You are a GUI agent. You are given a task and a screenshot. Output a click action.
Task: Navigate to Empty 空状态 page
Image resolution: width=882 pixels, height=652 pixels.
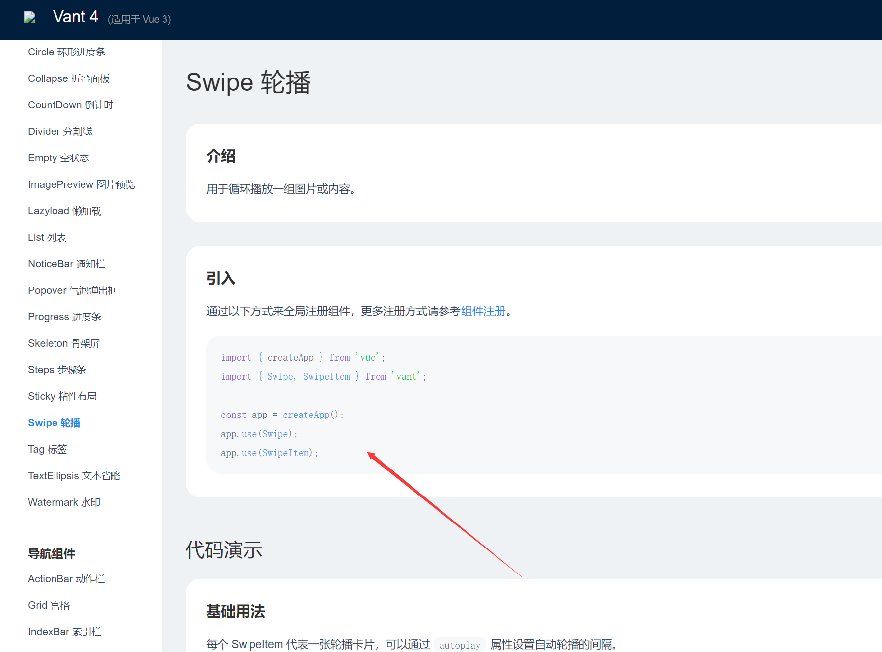[x=58, y=158]
